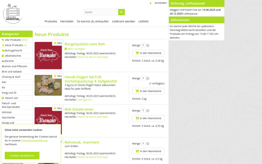
Task: Click the Meggen Hofkisterl logo
Action: click(13, 14)
